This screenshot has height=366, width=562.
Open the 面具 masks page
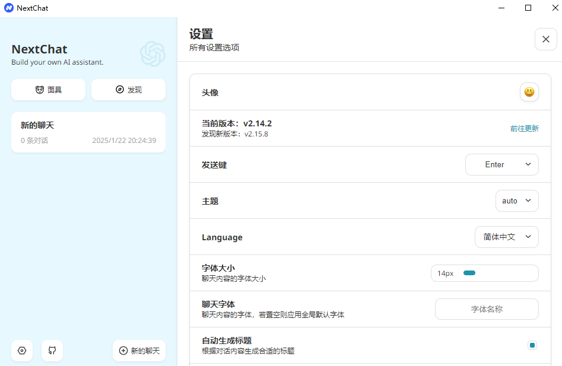click(x=49, y=90)
